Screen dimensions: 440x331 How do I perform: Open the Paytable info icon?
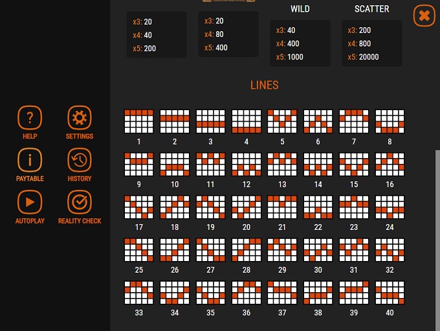(x=30, y=160)
